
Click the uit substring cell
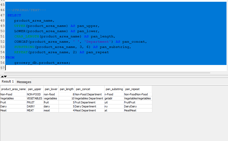pyautogui.click(x=114, y=102)
